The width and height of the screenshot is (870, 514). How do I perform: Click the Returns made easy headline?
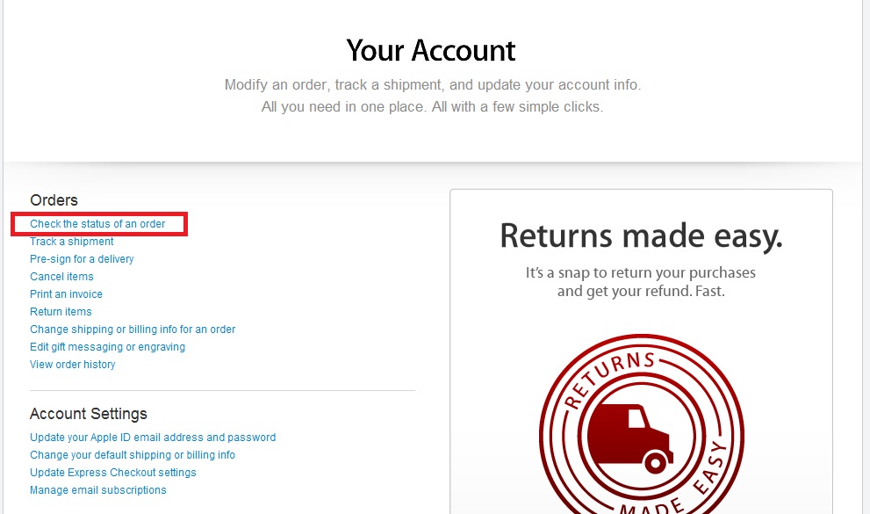point(642,235)
